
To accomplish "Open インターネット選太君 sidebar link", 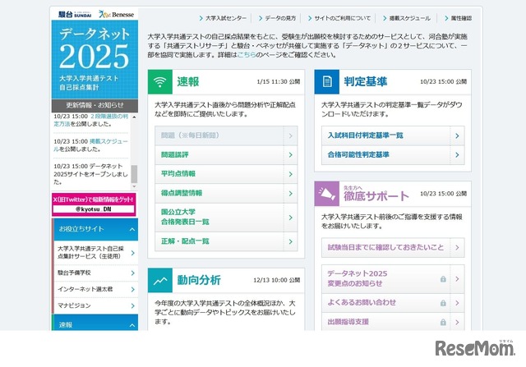I will pos(95,289).
